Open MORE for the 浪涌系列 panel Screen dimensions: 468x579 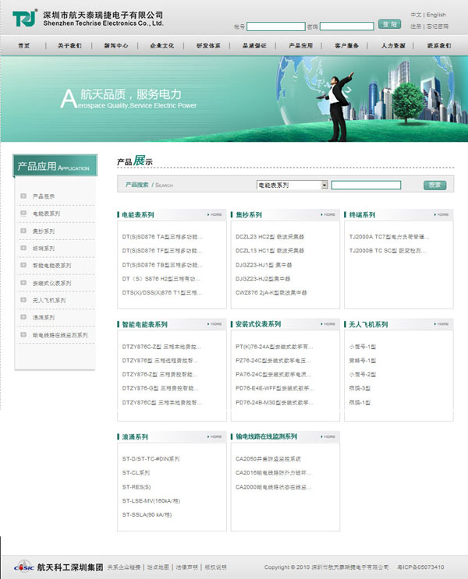click(x=214, y=436)
